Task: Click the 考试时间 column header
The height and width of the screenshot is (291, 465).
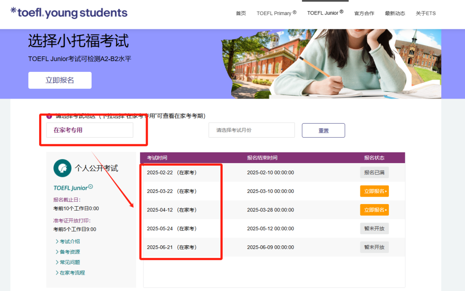Action: pos(157,158)
